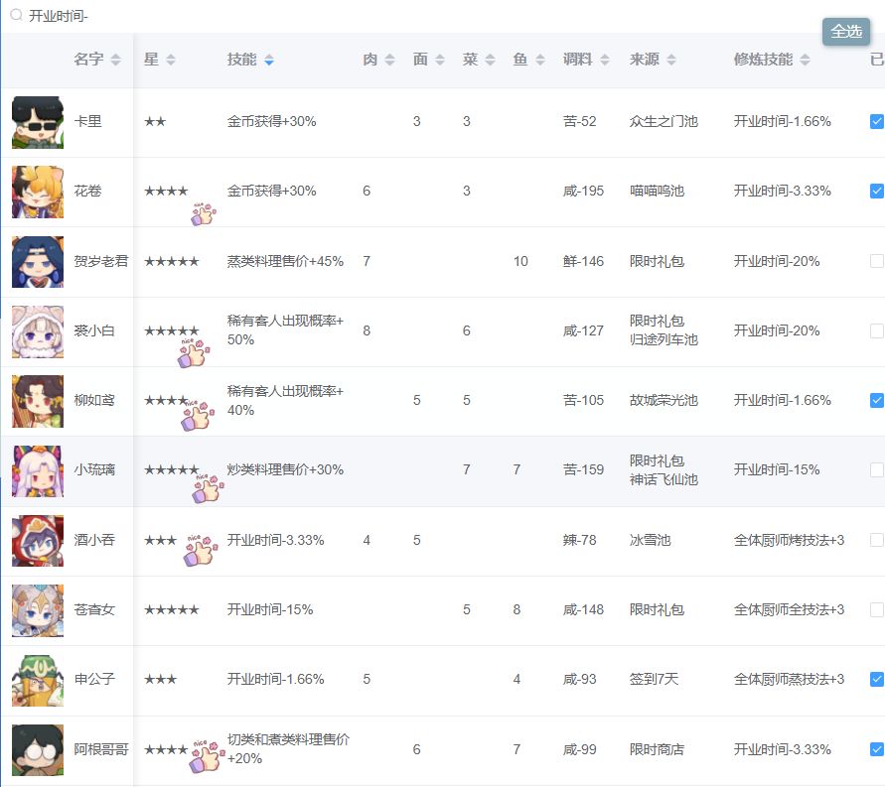Click nice thumbs-up icon in 阿根哥哥 row

(207, 756)
